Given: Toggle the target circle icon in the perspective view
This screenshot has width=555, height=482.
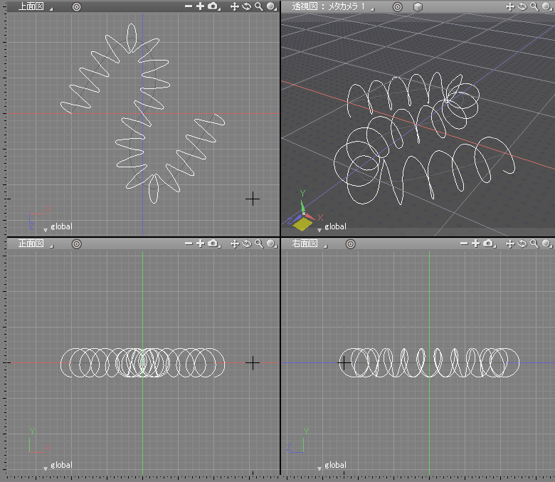Looking at the screenshot, I should pyautogui.click(x=397, y=6).
